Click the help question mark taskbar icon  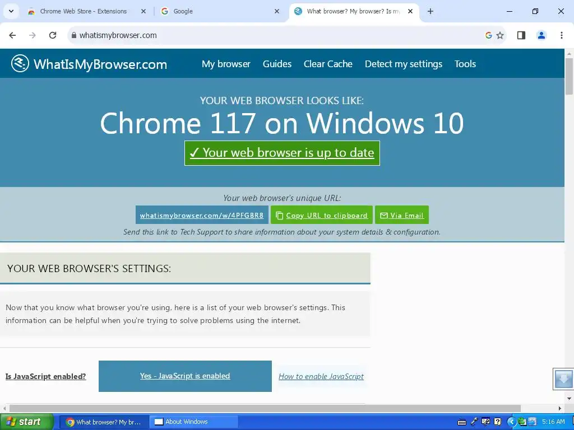click(498, 422)
